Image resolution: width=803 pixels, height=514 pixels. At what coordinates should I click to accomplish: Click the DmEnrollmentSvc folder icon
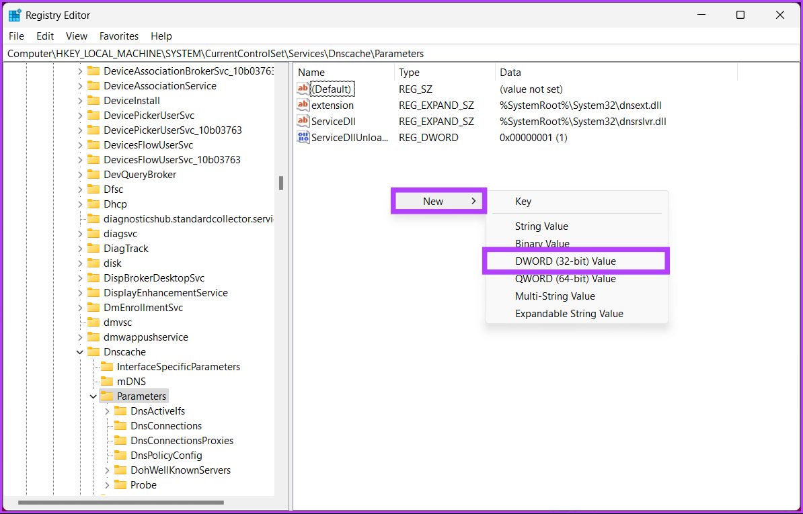coord(93,307)
